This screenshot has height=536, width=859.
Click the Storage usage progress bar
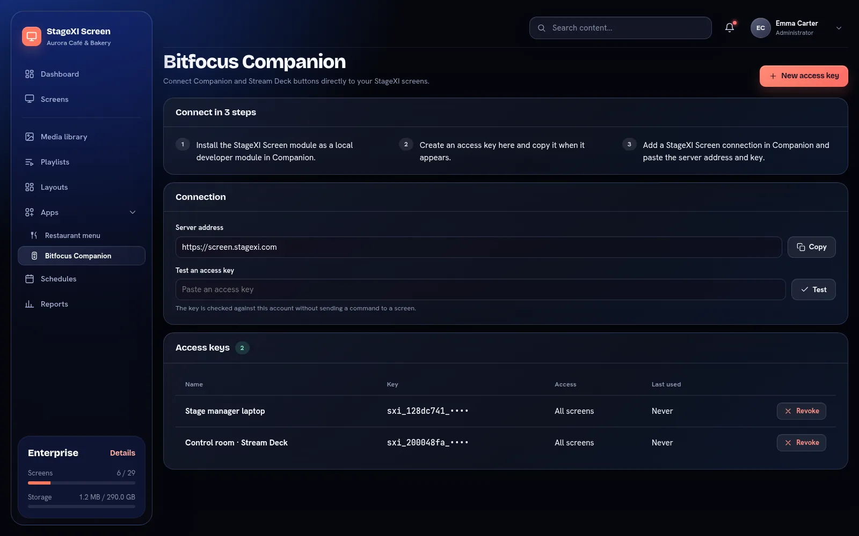[82, 506]
